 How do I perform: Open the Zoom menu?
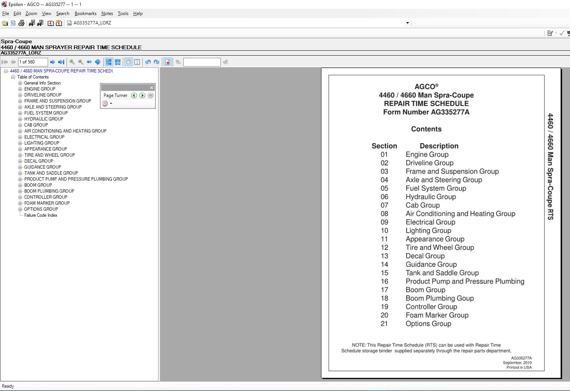(x=31, y=14)
